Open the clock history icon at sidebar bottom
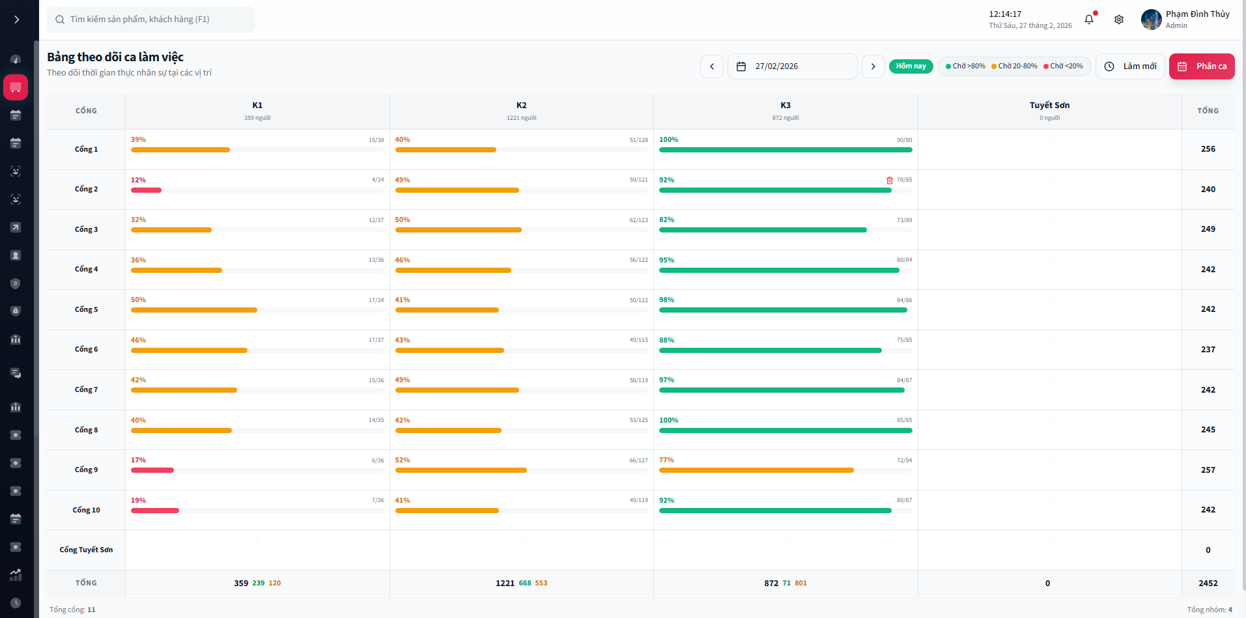Viewport: 1246px width, 618px height. 14,602
